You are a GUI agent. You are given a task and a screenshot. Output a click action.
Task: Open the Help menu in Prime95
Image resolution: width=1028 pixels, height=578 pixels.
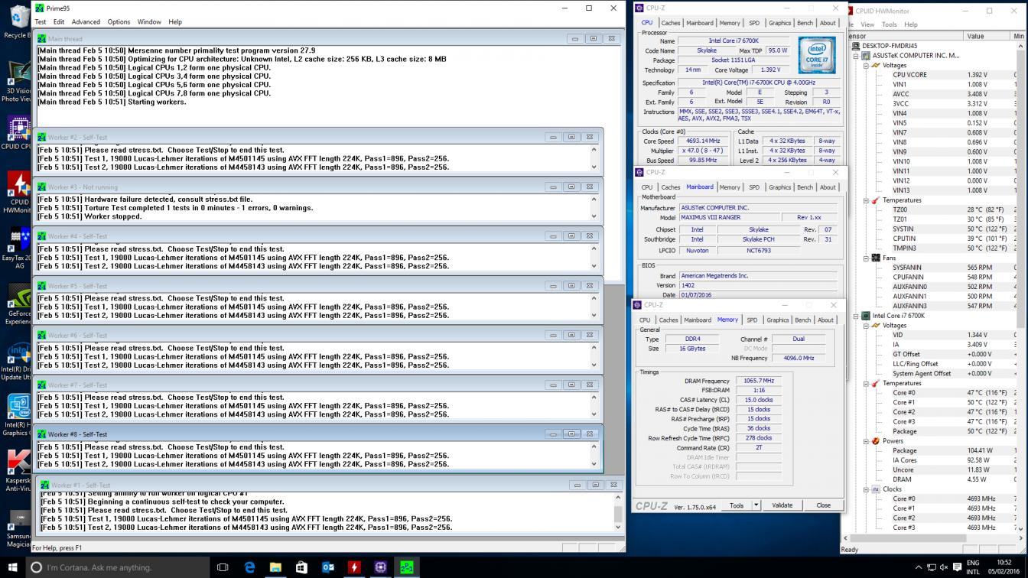coord(175,22)
